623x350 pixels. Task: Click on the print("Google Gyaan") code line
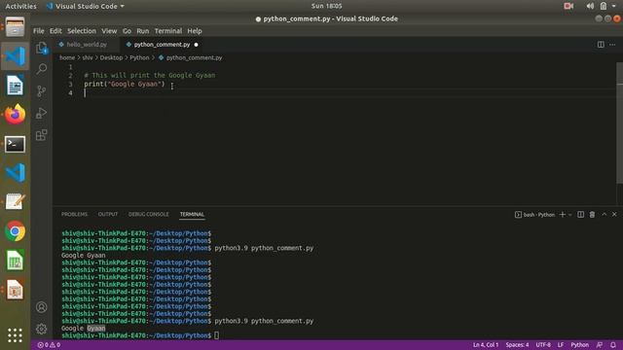coord(125,84)
